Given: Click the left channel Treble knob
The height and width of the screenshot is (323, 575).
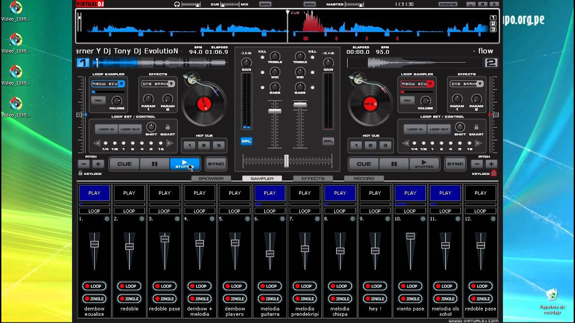Looking at the screenshot, I should [275, 57].
